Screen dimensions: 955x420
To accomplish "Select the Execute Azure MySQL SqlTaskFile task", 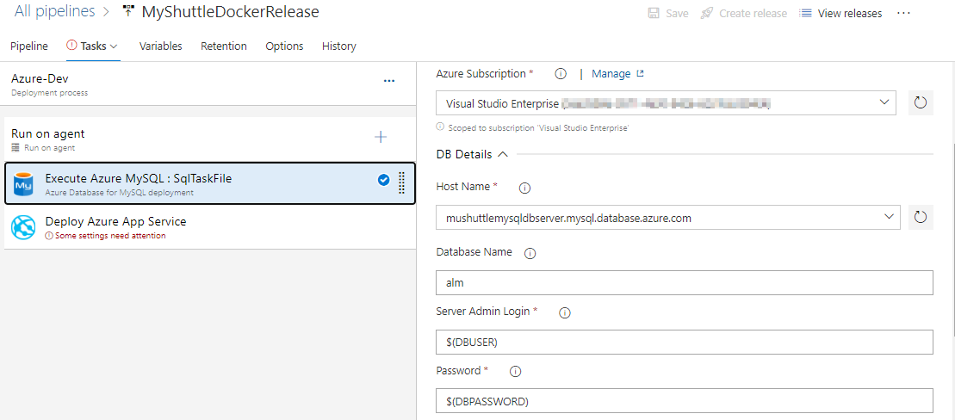I will [x=209, y=183].
